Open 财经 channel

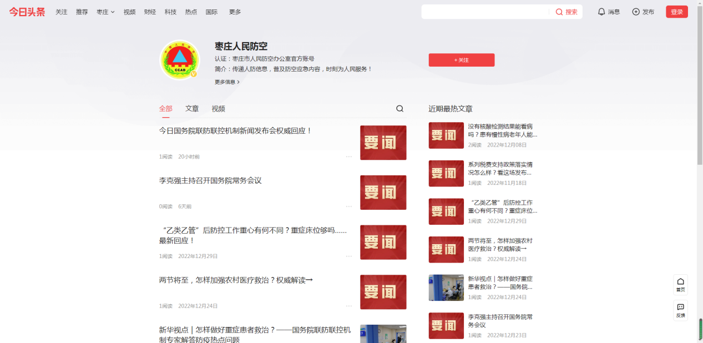[150, 12]
